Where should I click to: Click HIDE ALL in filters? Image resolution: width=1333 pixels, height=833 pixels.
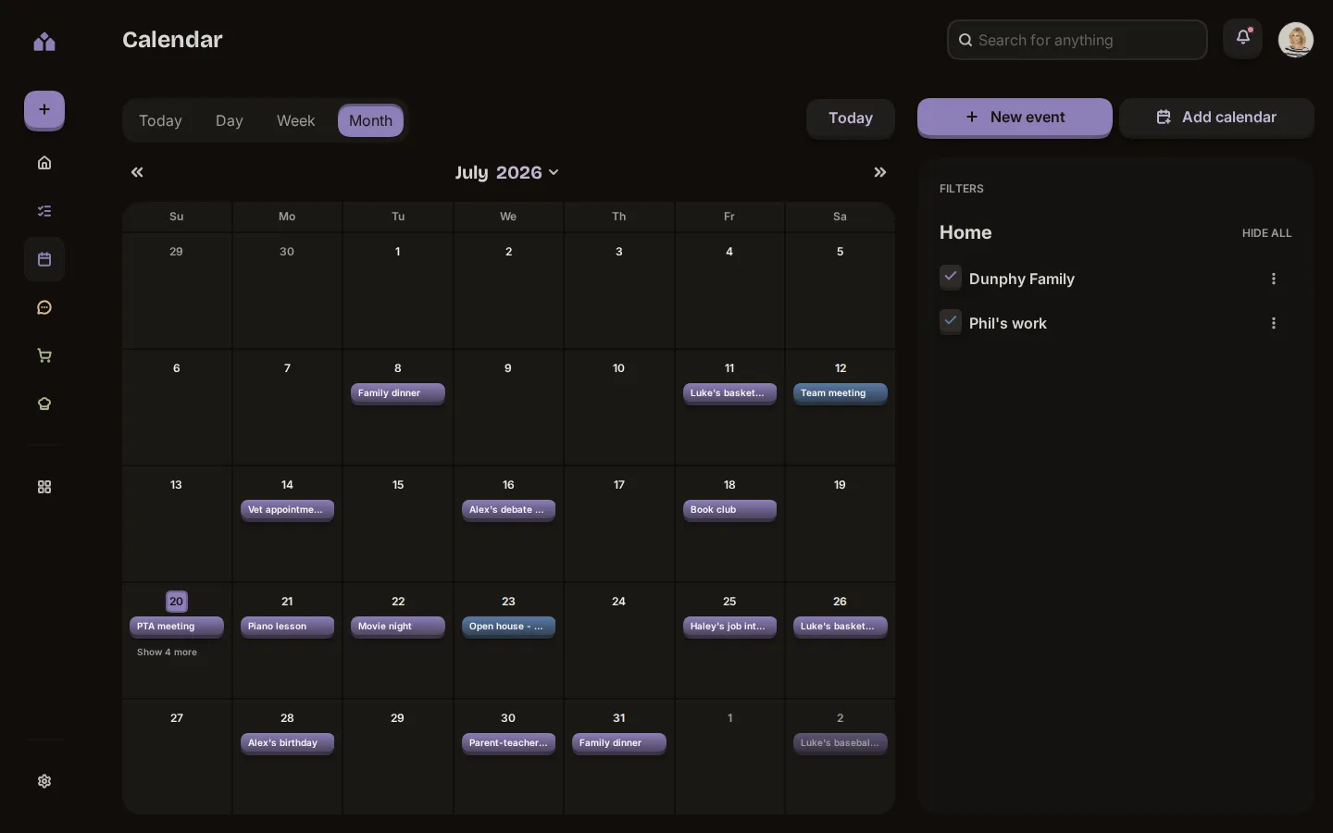click(x=1266, y=233)
